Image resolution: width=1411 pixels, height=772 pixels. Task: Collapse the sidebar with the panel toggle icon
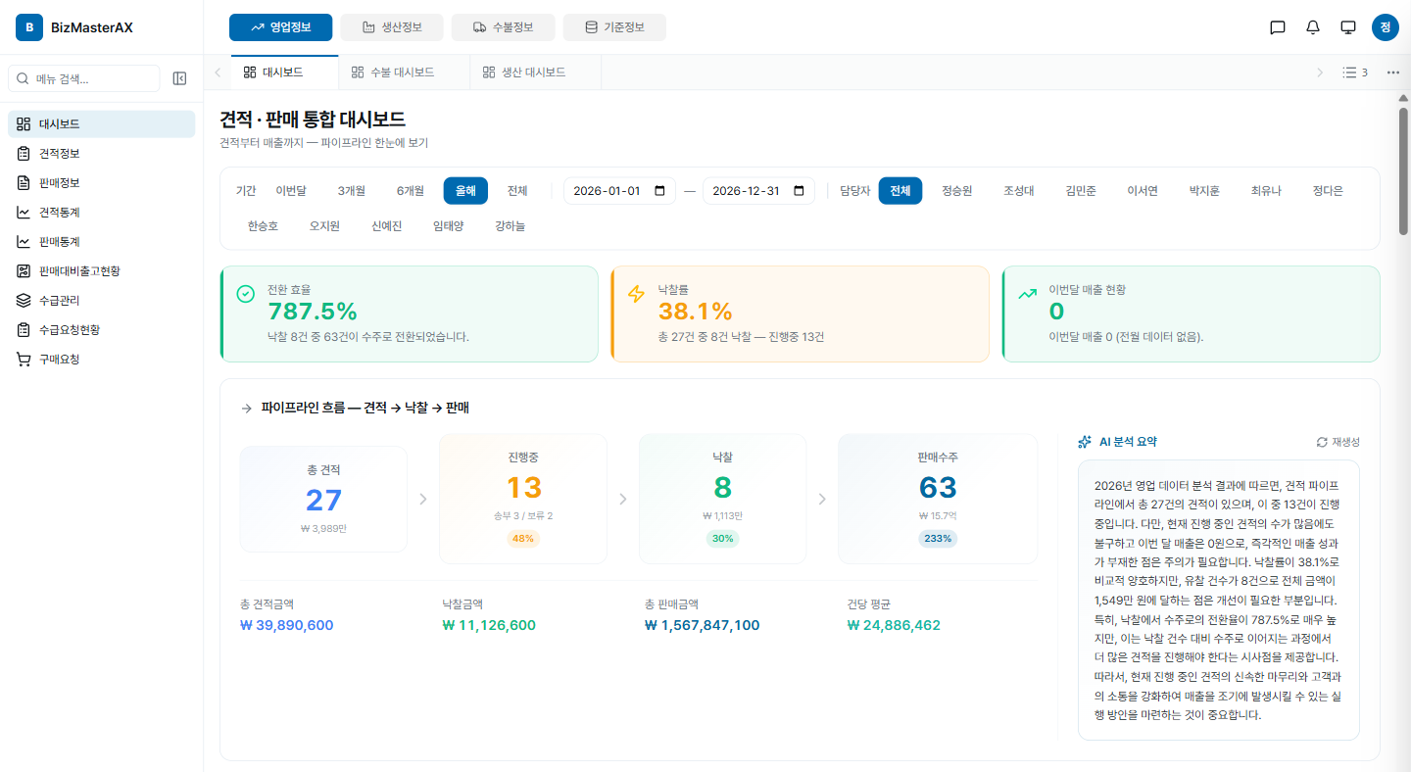click(x=179, y=78)
